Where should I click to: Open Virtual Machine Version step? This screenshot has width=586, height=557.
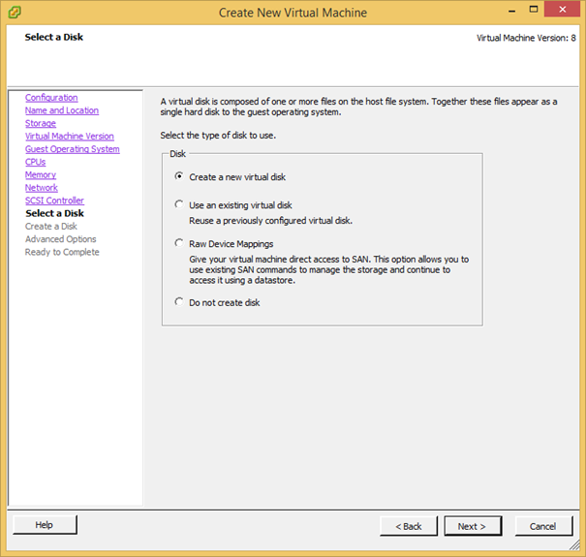(70, 136)
